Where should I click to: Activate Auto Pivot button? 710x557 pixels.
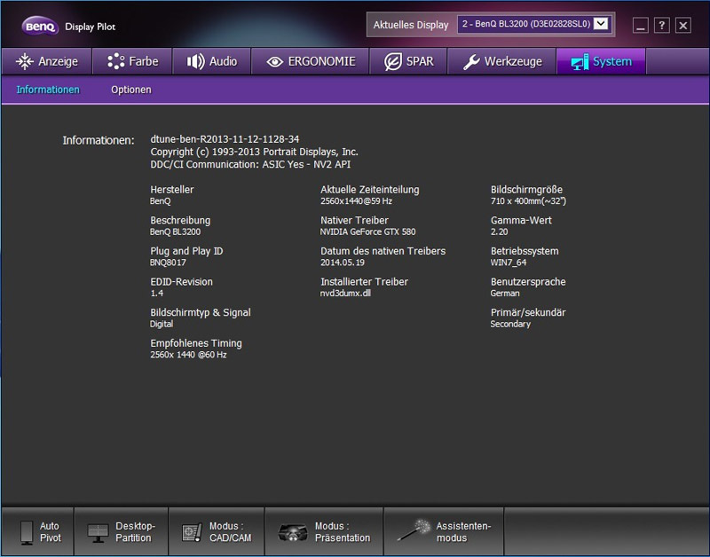tap(38, 531)
